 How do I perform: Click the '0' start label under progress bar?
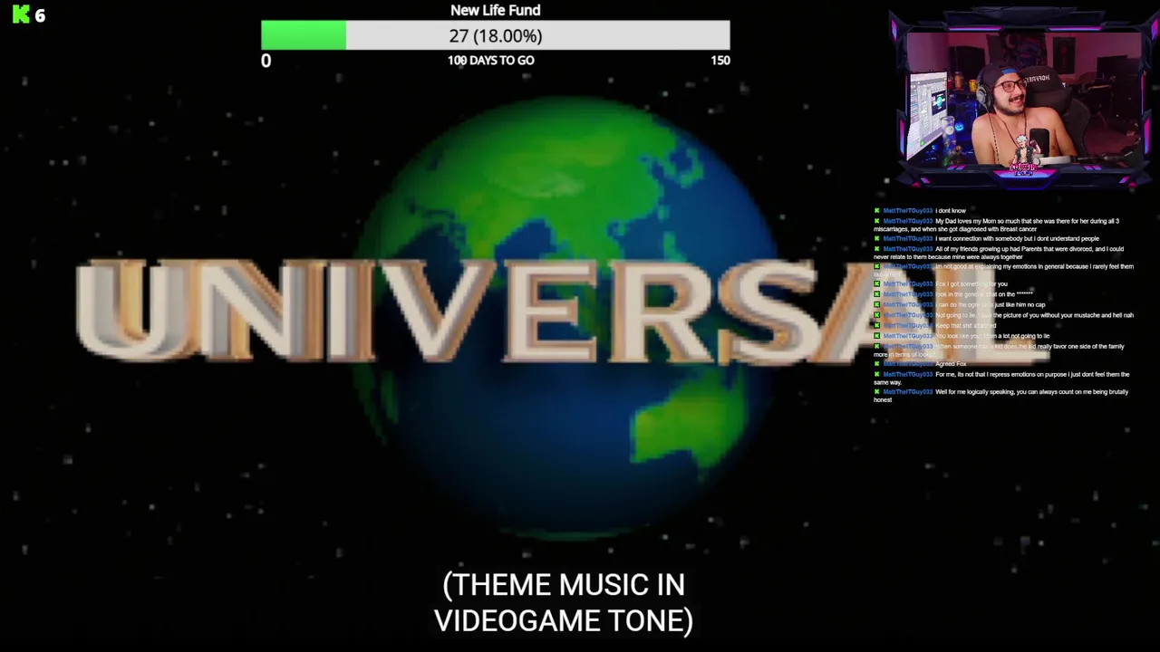(x=266, y=61)
